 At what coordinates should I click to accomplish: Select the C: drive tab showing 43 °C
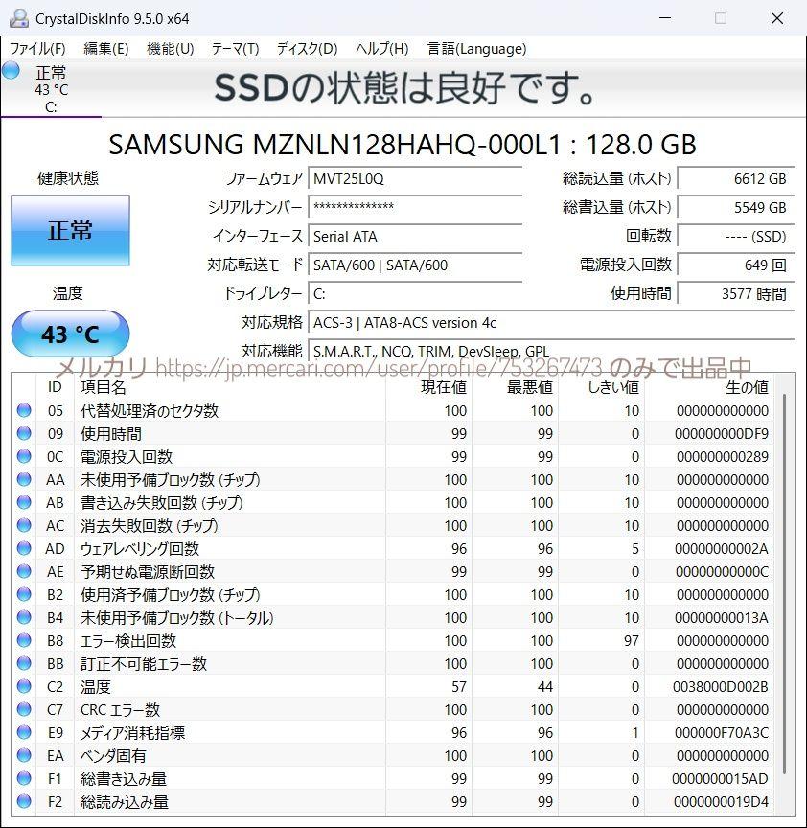click(x=51, y=89)
